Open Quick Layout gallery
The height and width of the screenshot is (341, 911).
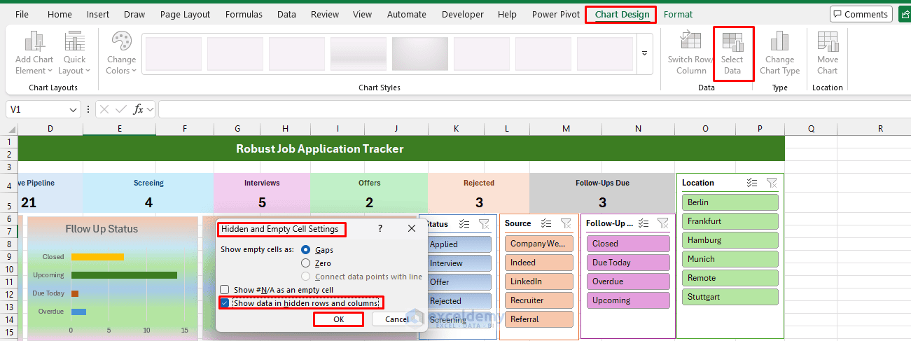coord(74,53)
